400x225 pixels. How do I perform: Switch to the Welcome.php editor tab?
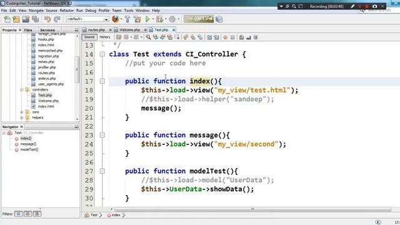coord(129,30)
